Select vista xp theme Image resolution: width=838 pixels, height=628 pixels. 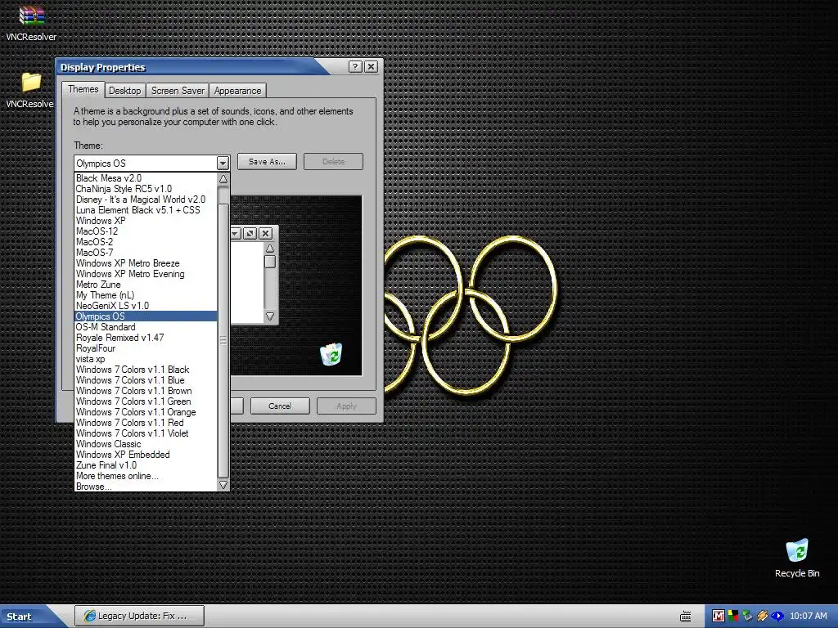point(146,359)
